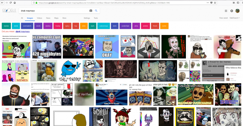Open the 'a thread for dev memes' image

point(222,71)
